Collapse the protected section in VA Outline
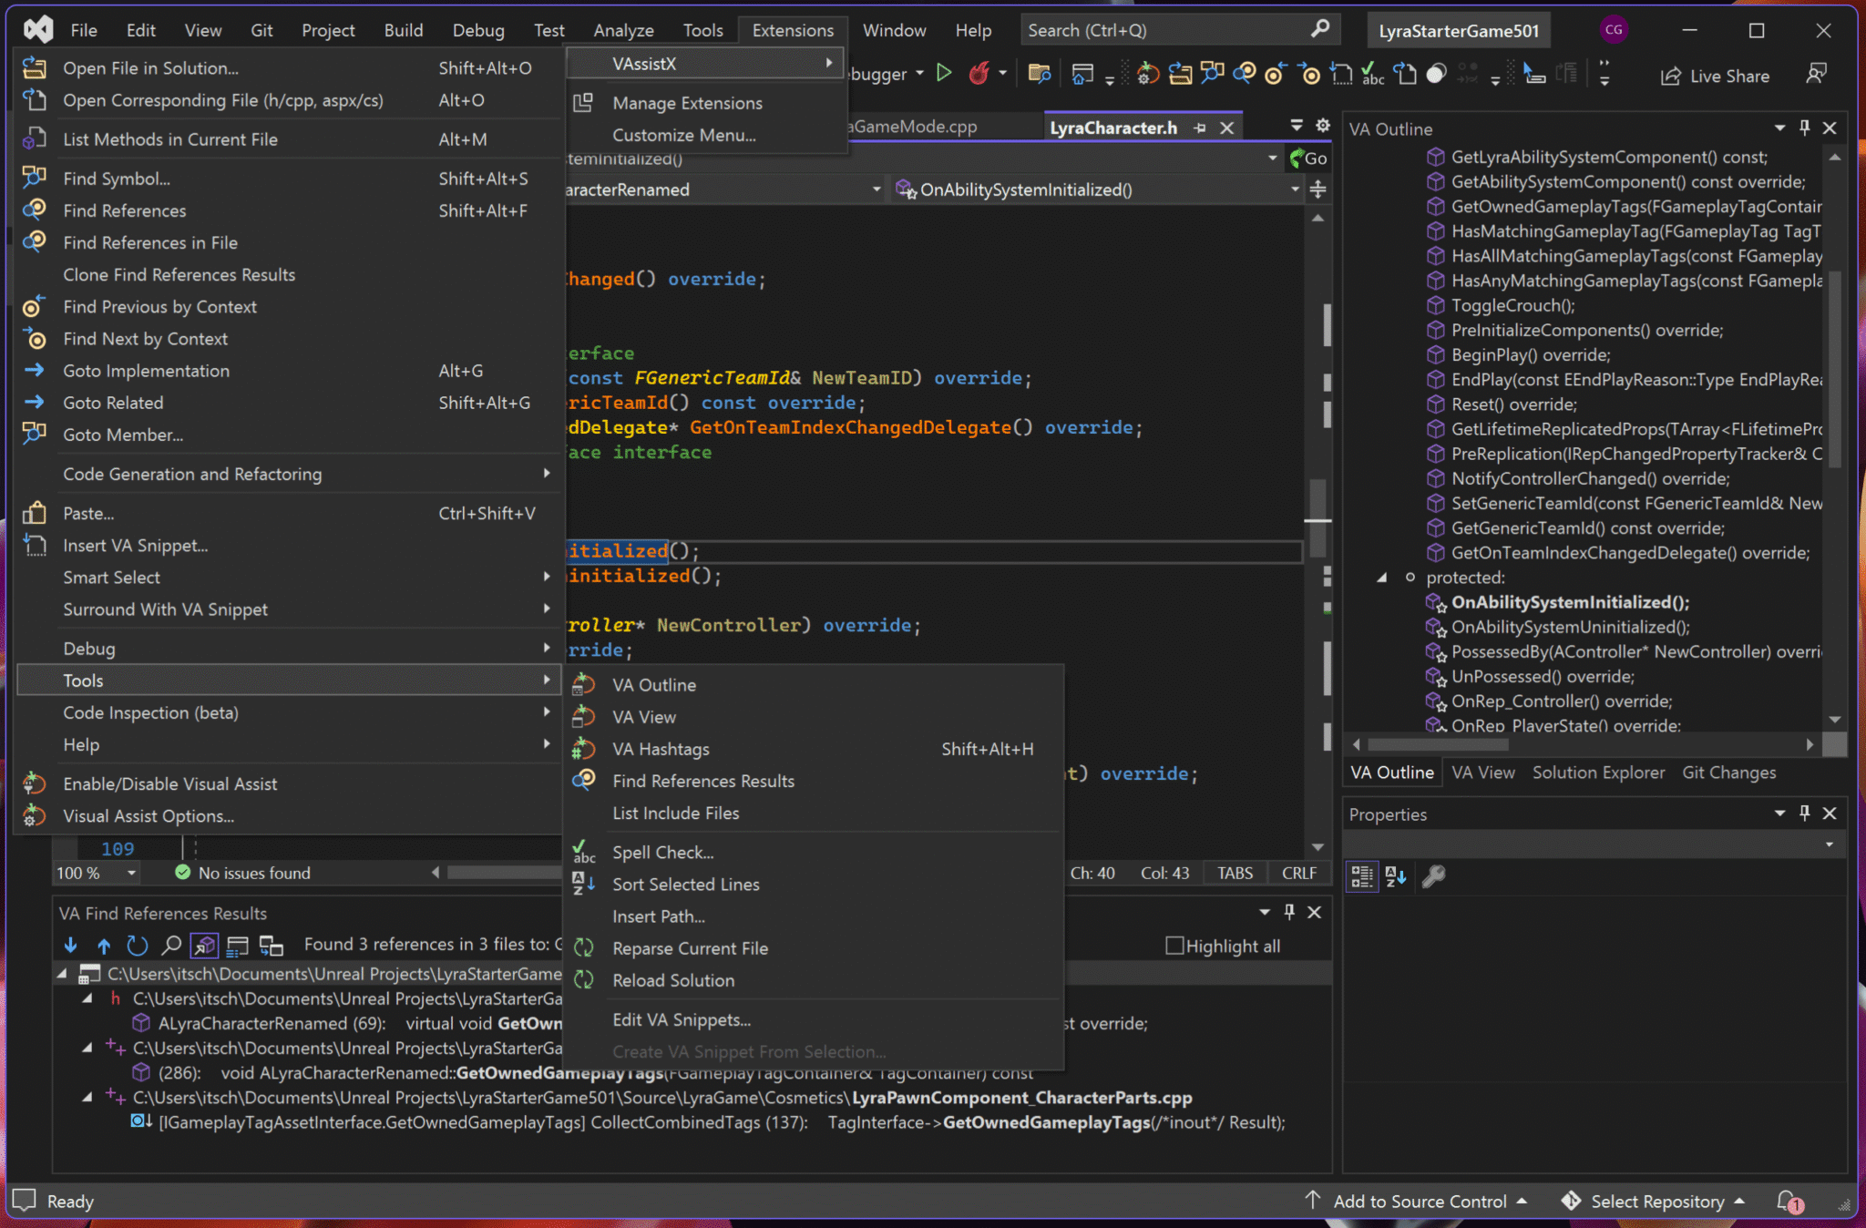The width and height of the screenshot is (1866, 1228). coord(1381,577)
